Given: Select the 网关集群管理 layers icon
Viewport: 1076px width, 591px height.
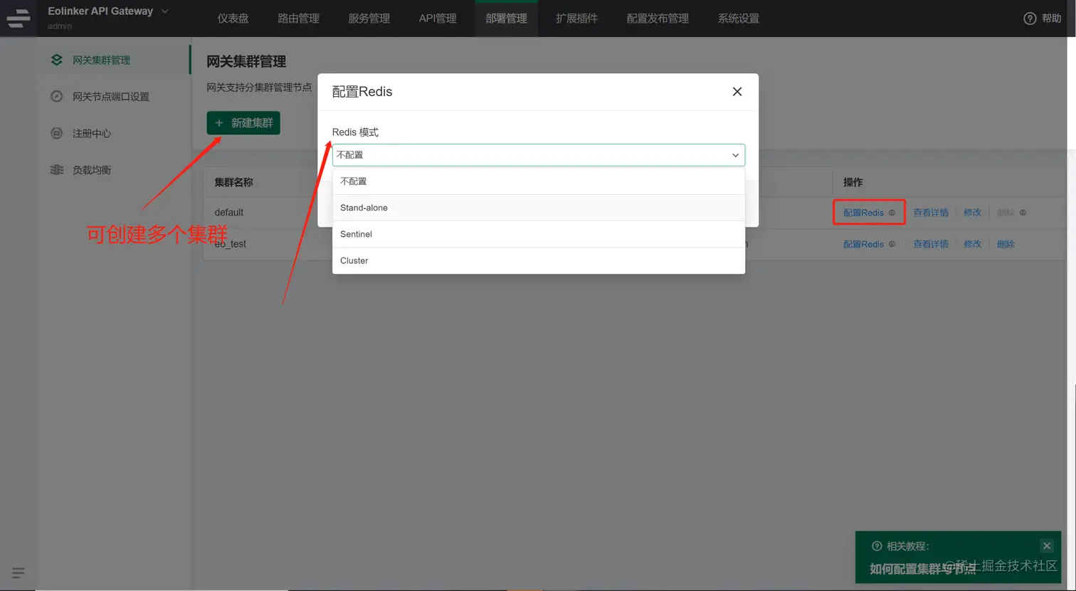Looking at the screenshot, I should [x=57, y=60].
